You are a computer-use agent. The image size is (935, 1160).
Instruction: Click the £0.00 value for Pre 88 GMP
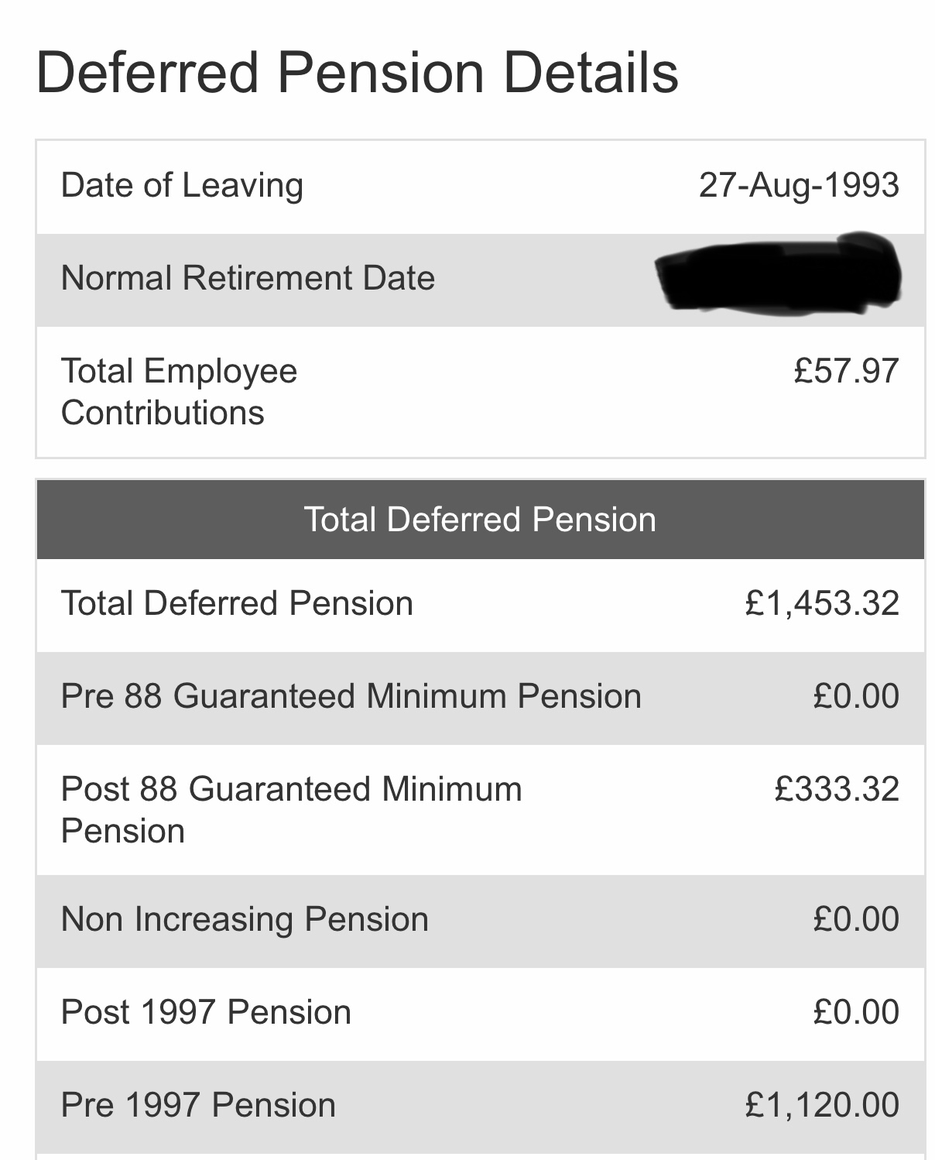pyautogui.click(x=856, y=695)
